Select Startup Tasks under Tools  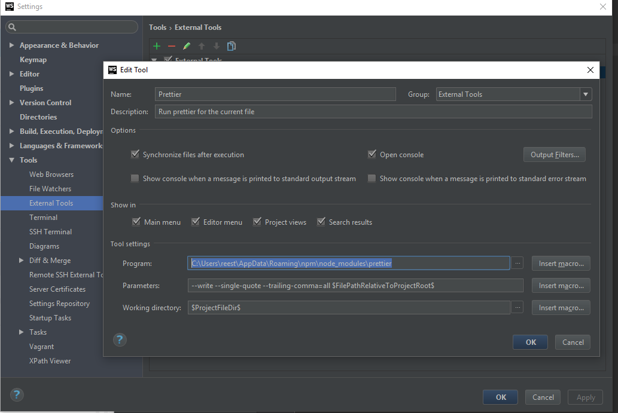[x=50, y=318]
